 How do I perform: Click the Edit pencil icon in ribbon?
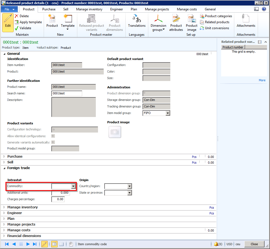click(8, 22)
